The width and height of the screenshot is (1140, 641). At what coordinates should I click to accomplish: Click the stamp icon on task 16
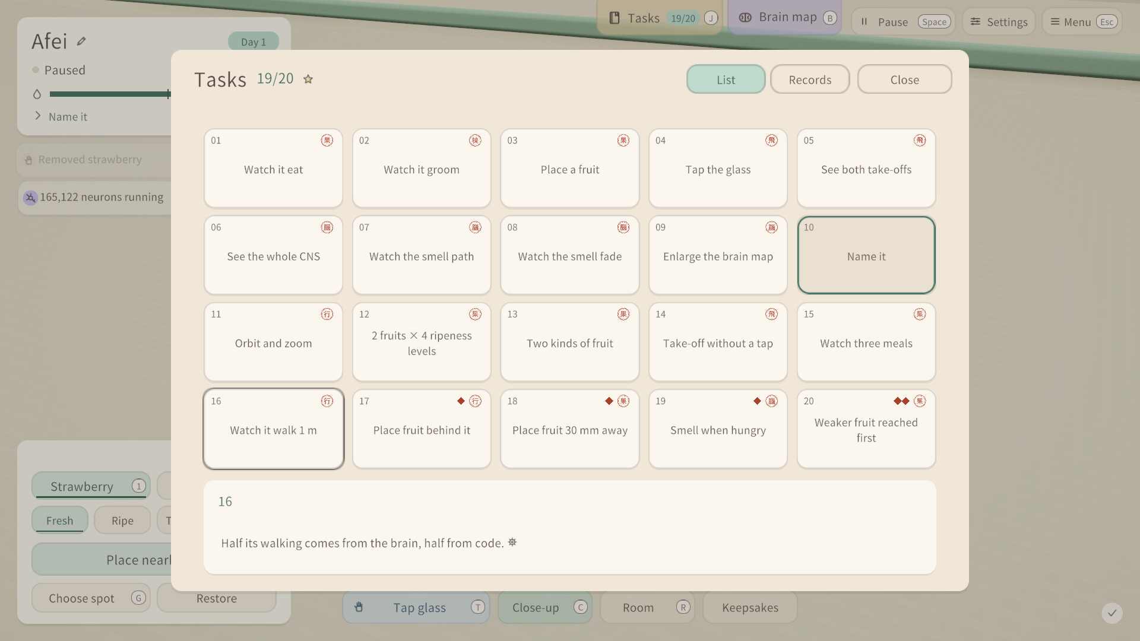pos(327,401)
